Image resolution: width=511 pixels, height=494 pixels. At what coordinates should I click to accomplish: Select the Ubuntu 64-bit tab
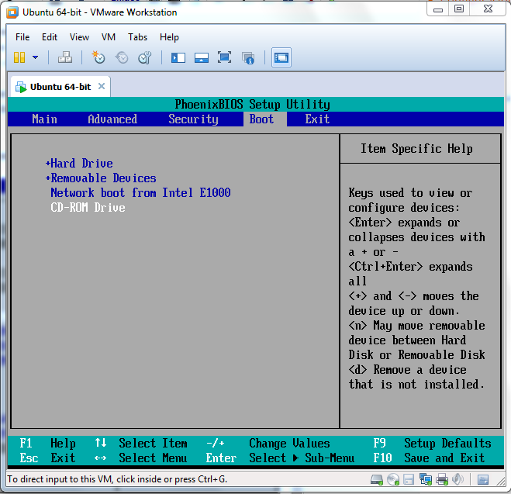click(60, 87)
